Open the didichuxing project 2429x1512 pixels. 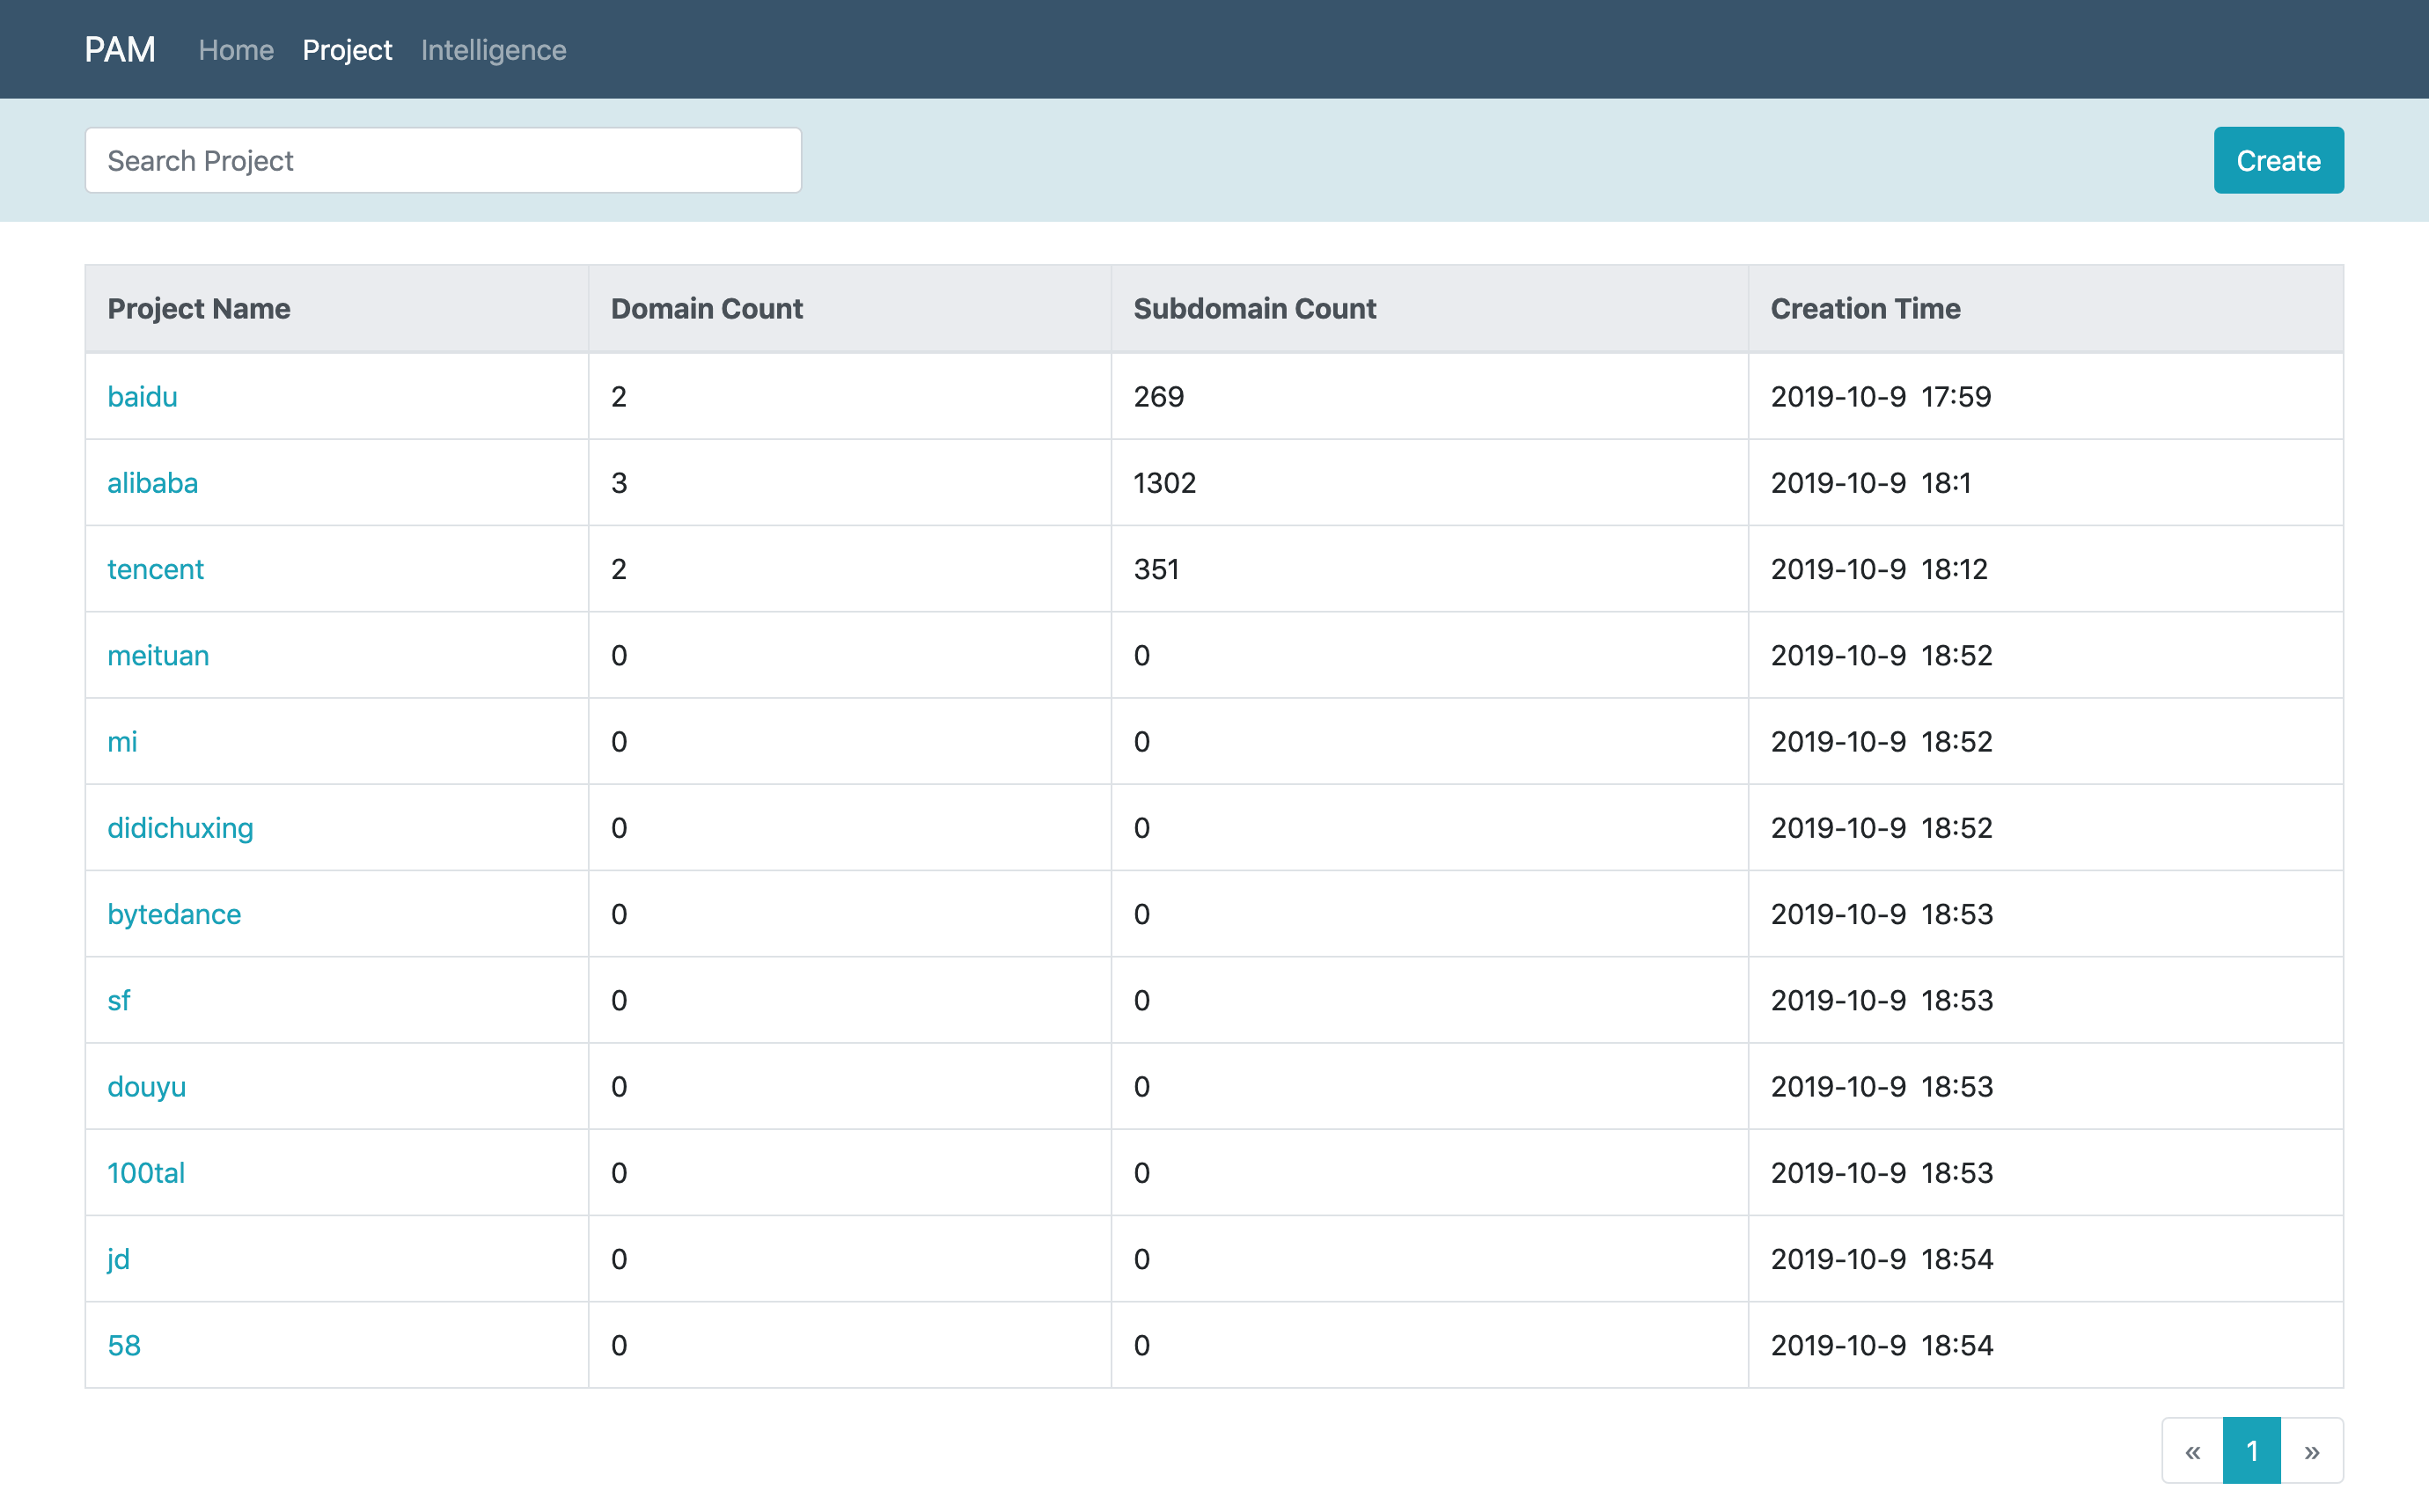click(180, 828)
